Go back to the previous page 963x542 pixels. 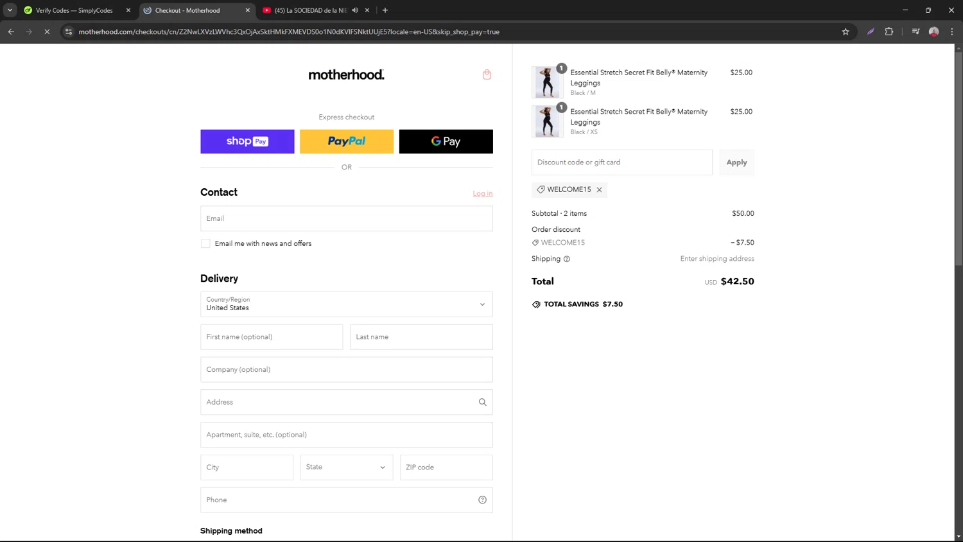click(x=11, y=31)
